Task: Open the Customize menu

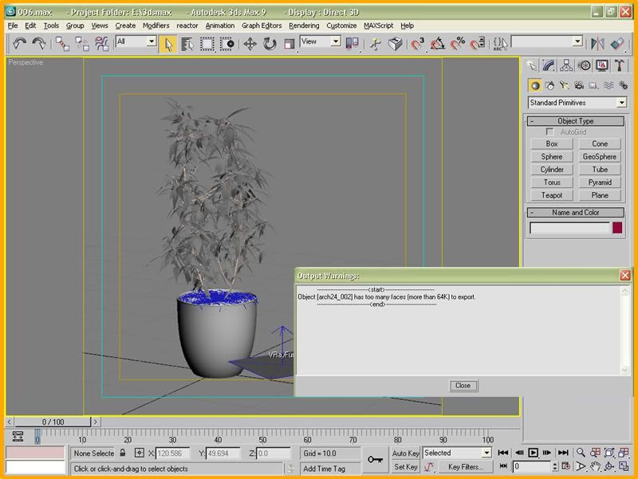Action: pyautogui.click(x=341, y=26)
